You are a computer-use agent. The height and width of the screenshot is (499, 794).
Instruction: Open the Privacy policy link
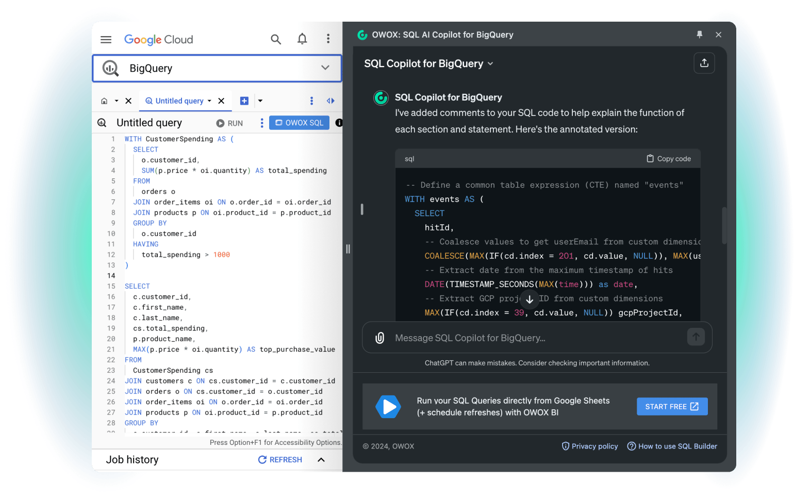click(590, 446)
